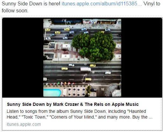This screenshot has height=135, width=166.
Task: Click the description starting "Listen to songs from the album"
Action: [79, 114]
